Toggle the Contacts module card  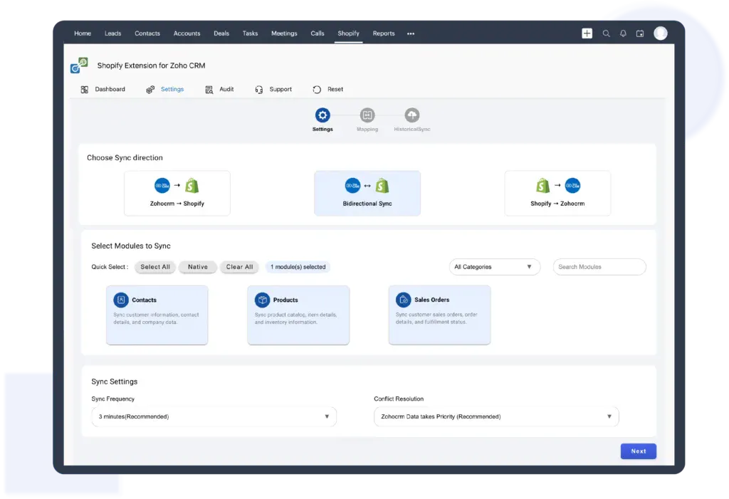coord(157,315)
